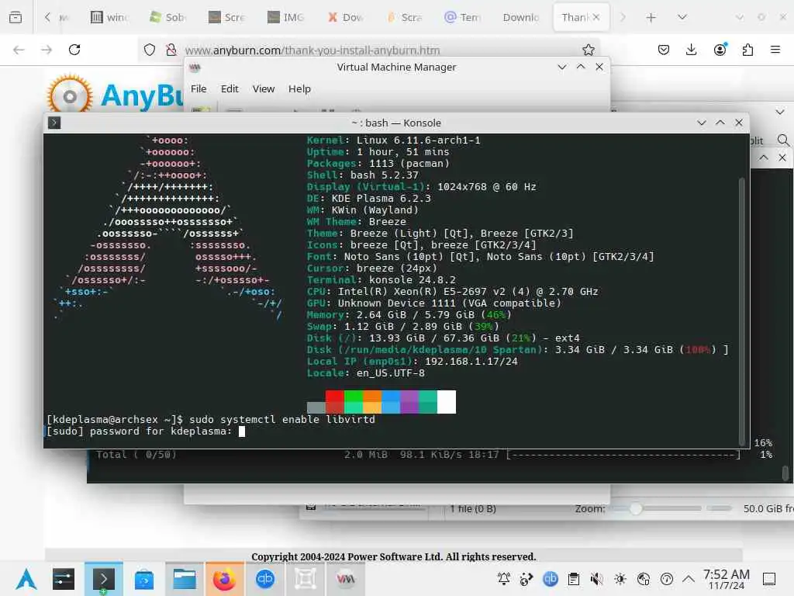Open the Firefox Account menu
Viewport: 794px width, 596px height.
[720, 50]
